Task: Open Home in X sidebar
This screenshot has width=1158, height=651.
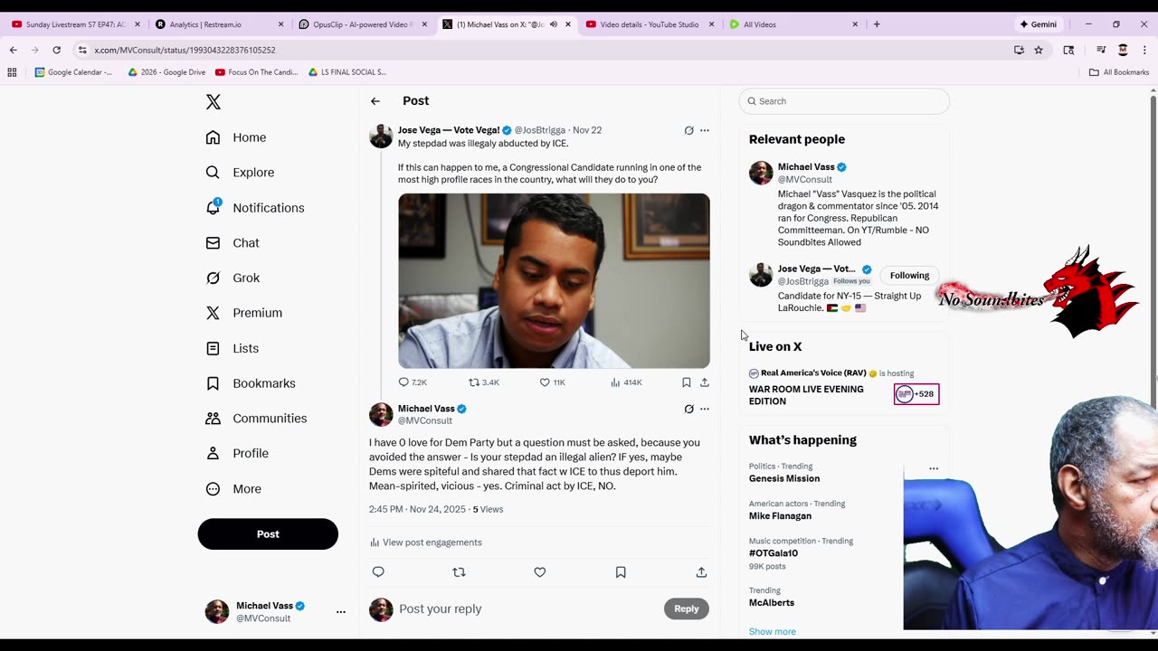Action: coord(236,137)
